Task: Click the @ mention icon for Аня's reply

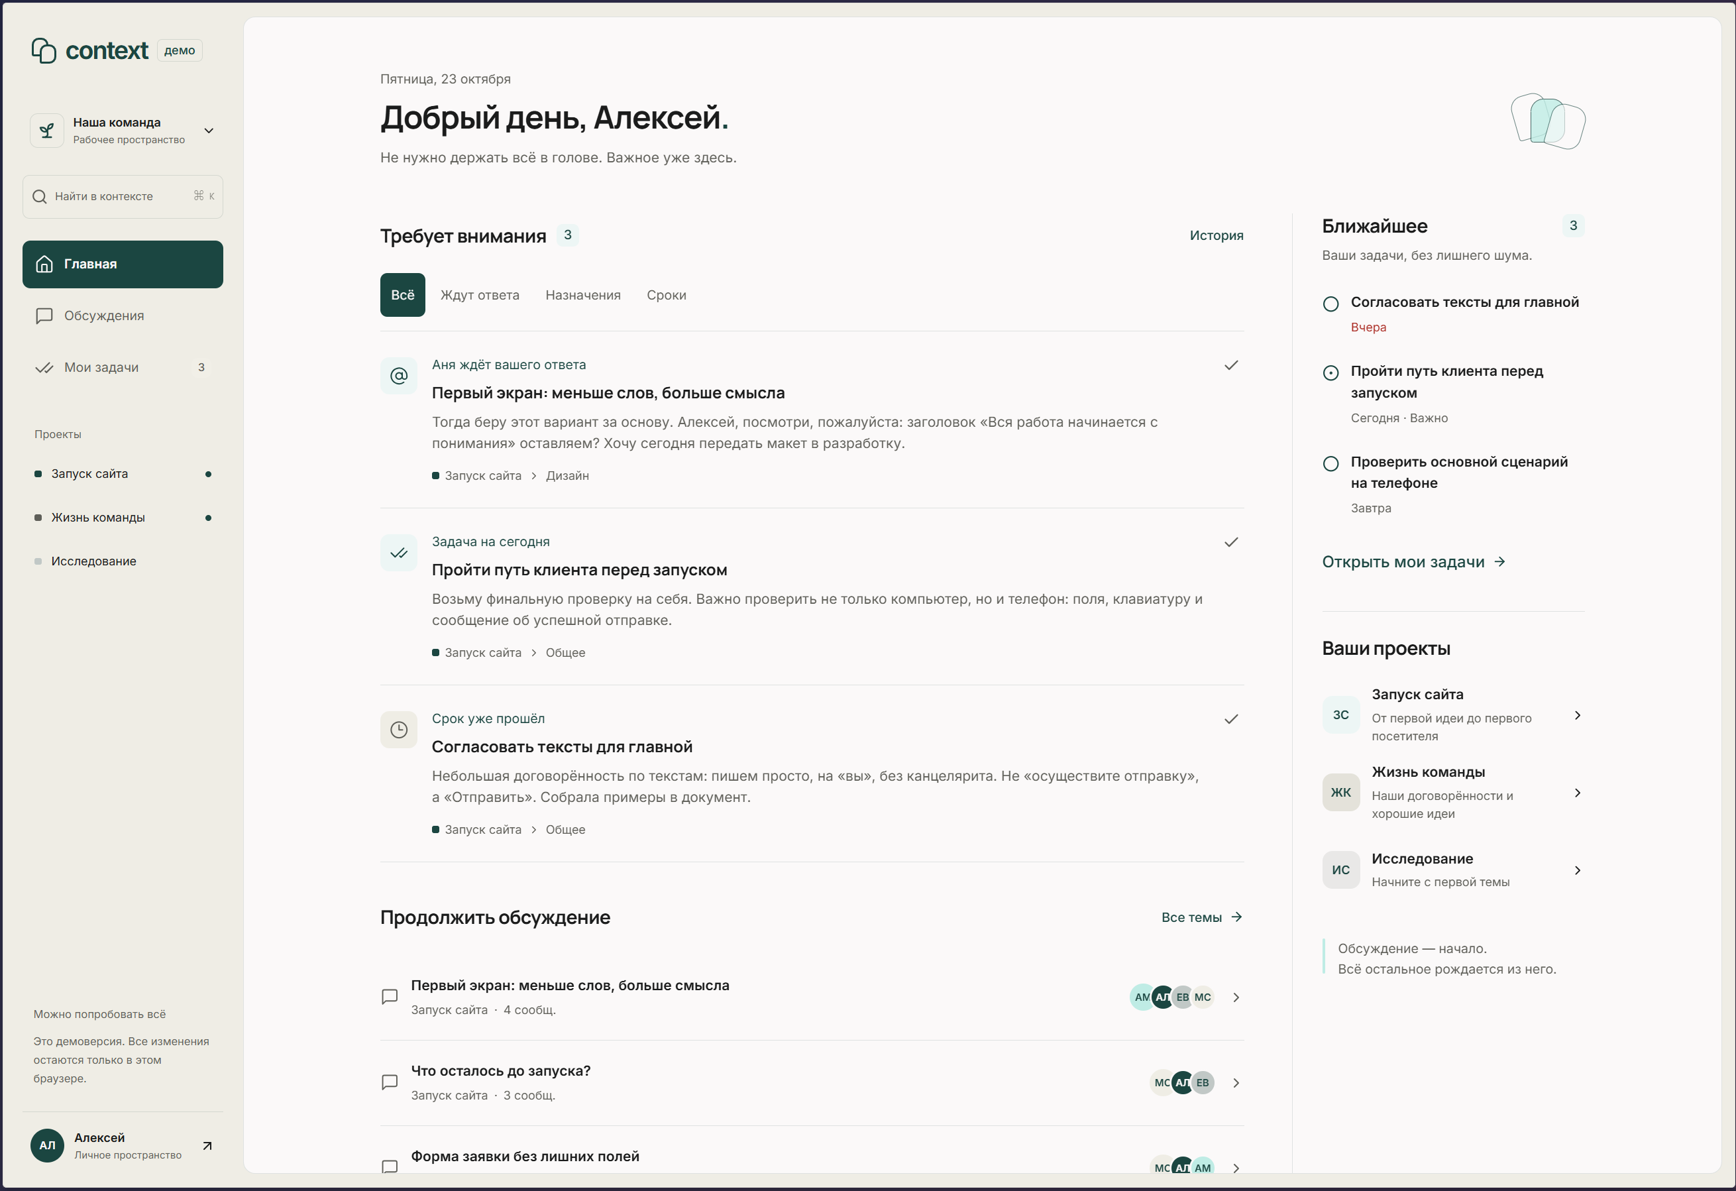Action: pos(399,376)
